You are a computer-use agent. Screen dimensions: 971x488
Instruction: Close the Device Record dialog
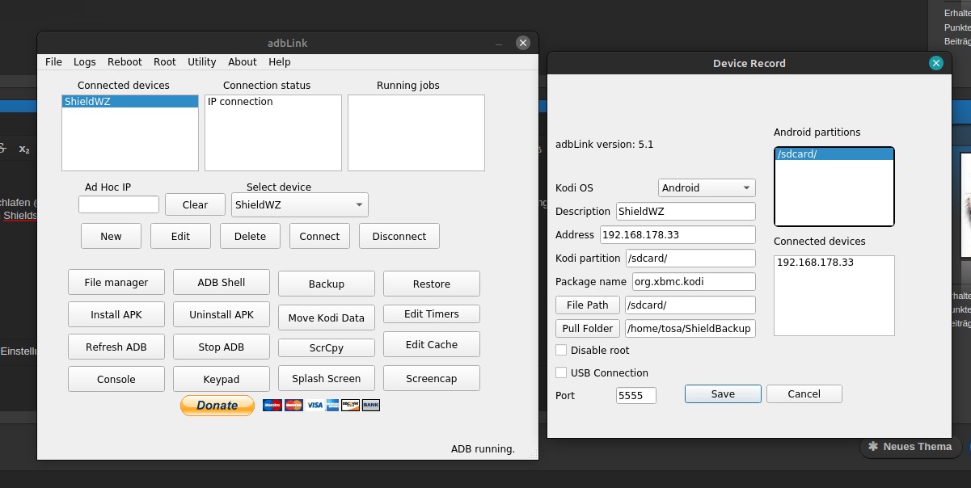coord(936,63)
